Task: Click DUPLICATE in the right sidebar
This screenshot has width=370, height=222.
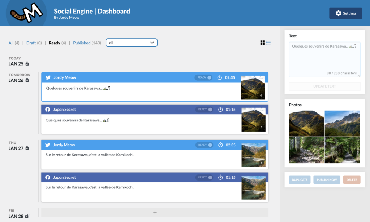Action: point(299,179)
